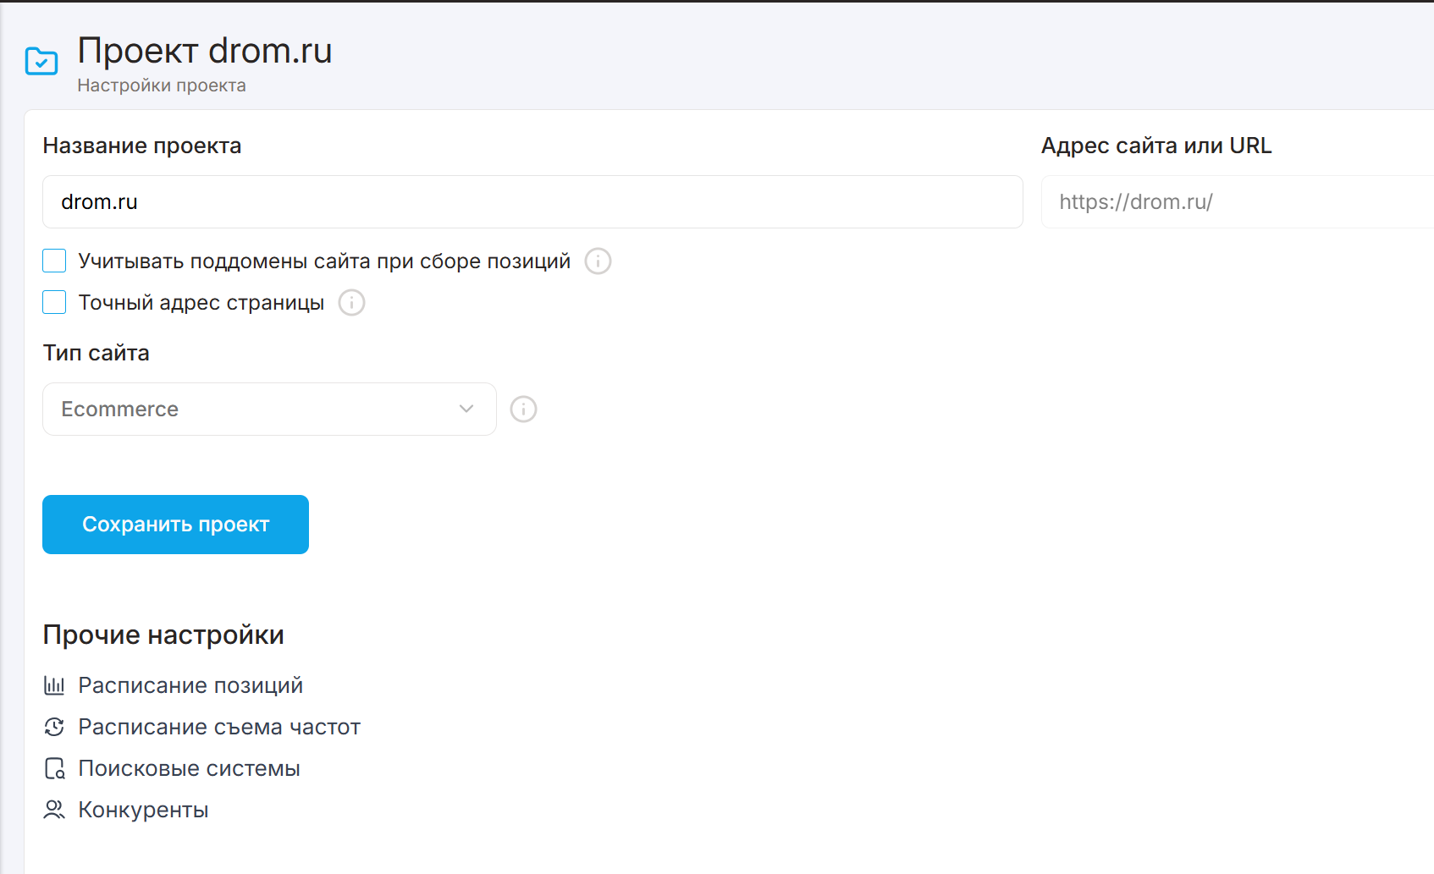Navigate to Поисковые системы link
The width and height of the screenshot is (1434, 874).
click(189, 768)
